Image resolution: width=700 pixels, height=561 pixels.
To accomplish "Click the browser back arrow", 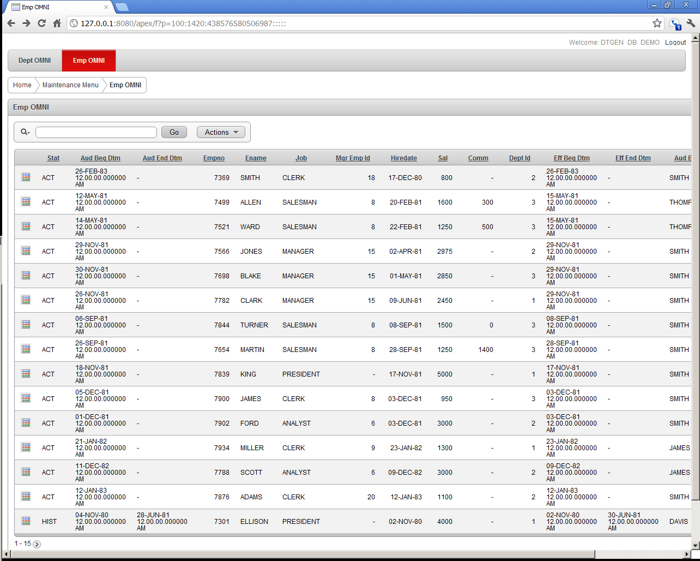I will [x=11, y=23].
